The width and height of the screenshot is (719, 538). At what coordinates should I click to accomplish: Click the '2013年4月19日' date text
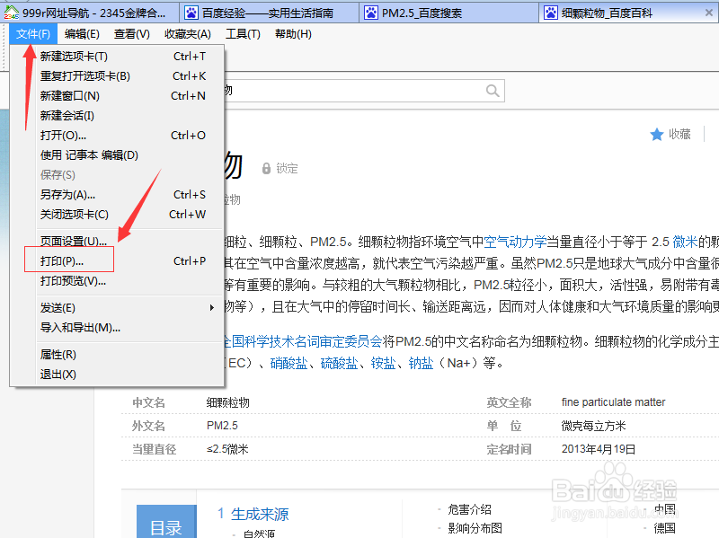coord(599,449)
